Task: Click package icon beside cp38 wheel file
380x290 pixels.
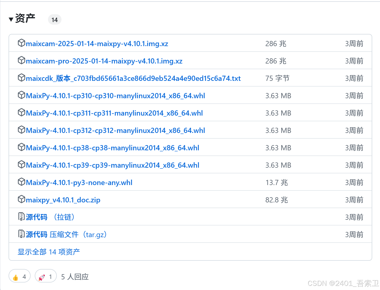Action: [21, 147]
